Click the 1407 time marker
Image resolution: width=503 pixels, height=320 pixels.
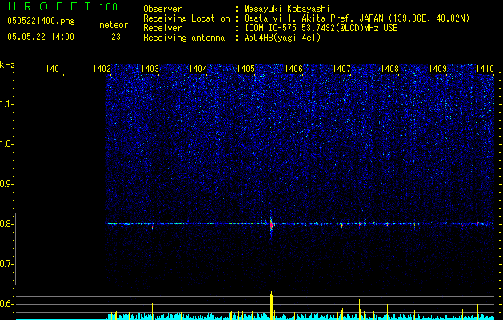pyautogui.click(x=341, y=69)
